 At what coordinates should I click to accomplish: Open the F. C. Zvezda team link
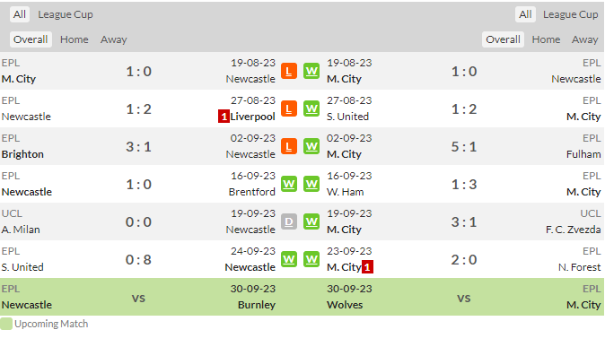pos(573,230)
